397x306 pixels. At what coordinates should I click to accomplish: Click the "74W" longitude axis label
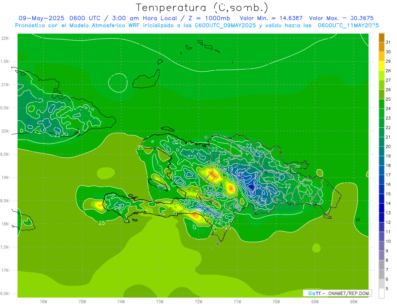point(121,302)
